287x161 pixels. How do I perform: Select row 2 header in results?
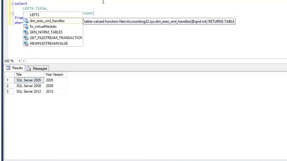pos(9,86)
